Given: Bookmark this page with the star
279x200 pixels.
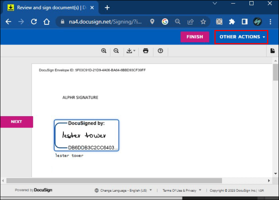Looking at the screenshot, I should pos(203,22).
